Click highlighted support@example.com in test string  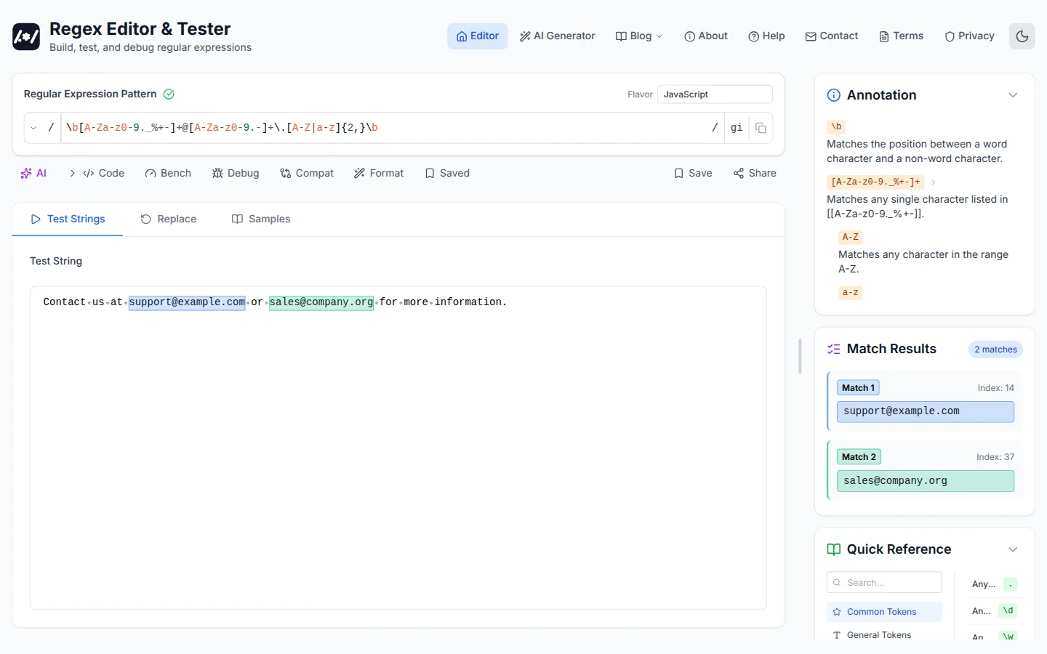[x=187, y=302]
